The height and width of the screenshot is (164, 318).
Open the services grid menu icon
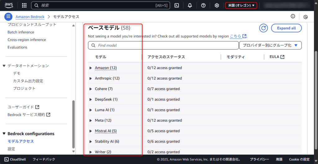pos(24,6)
